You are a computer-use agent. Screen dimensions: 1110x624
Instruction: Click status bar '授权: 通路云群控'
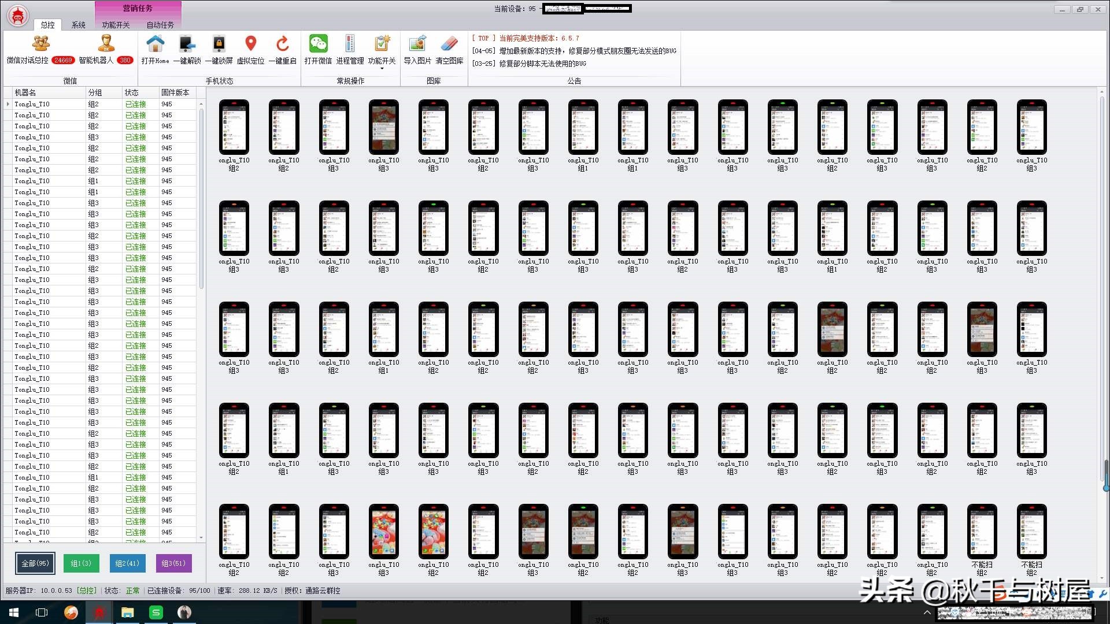(312, 590)
